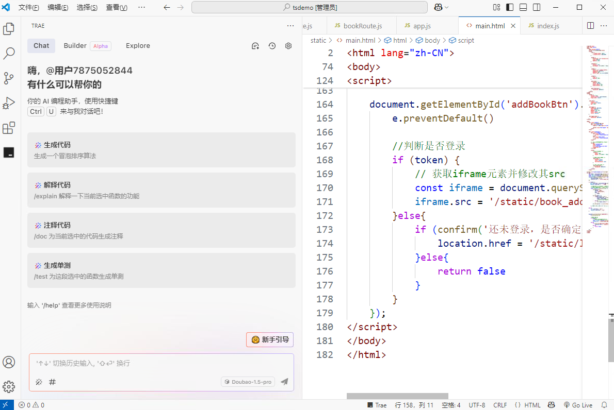Click the tsdemo command center search box
The image size is (614, 410).
pyautogui.click(x=310, y=7)
